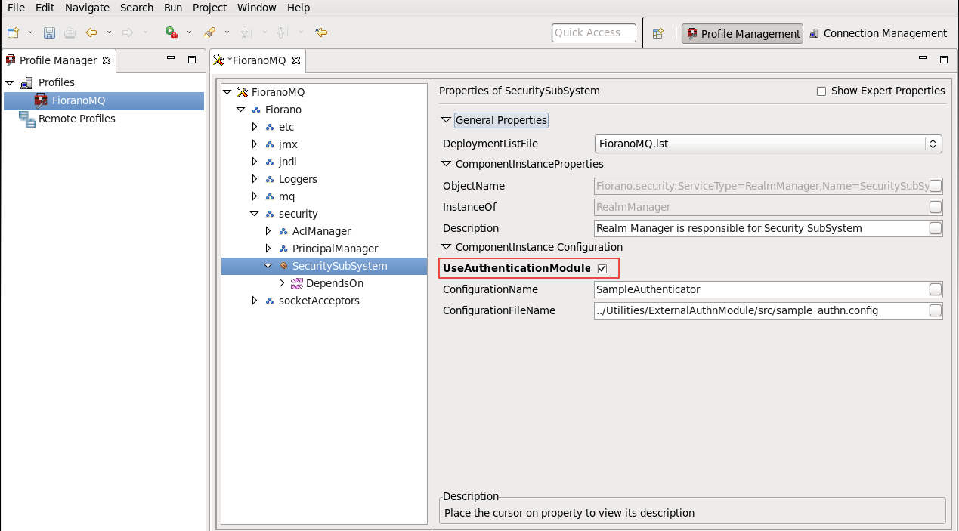This screenshot has height=531, width=959.
Task: Toggle checkbox beside the InstanceOf field
Action: (x=936, y=207)
